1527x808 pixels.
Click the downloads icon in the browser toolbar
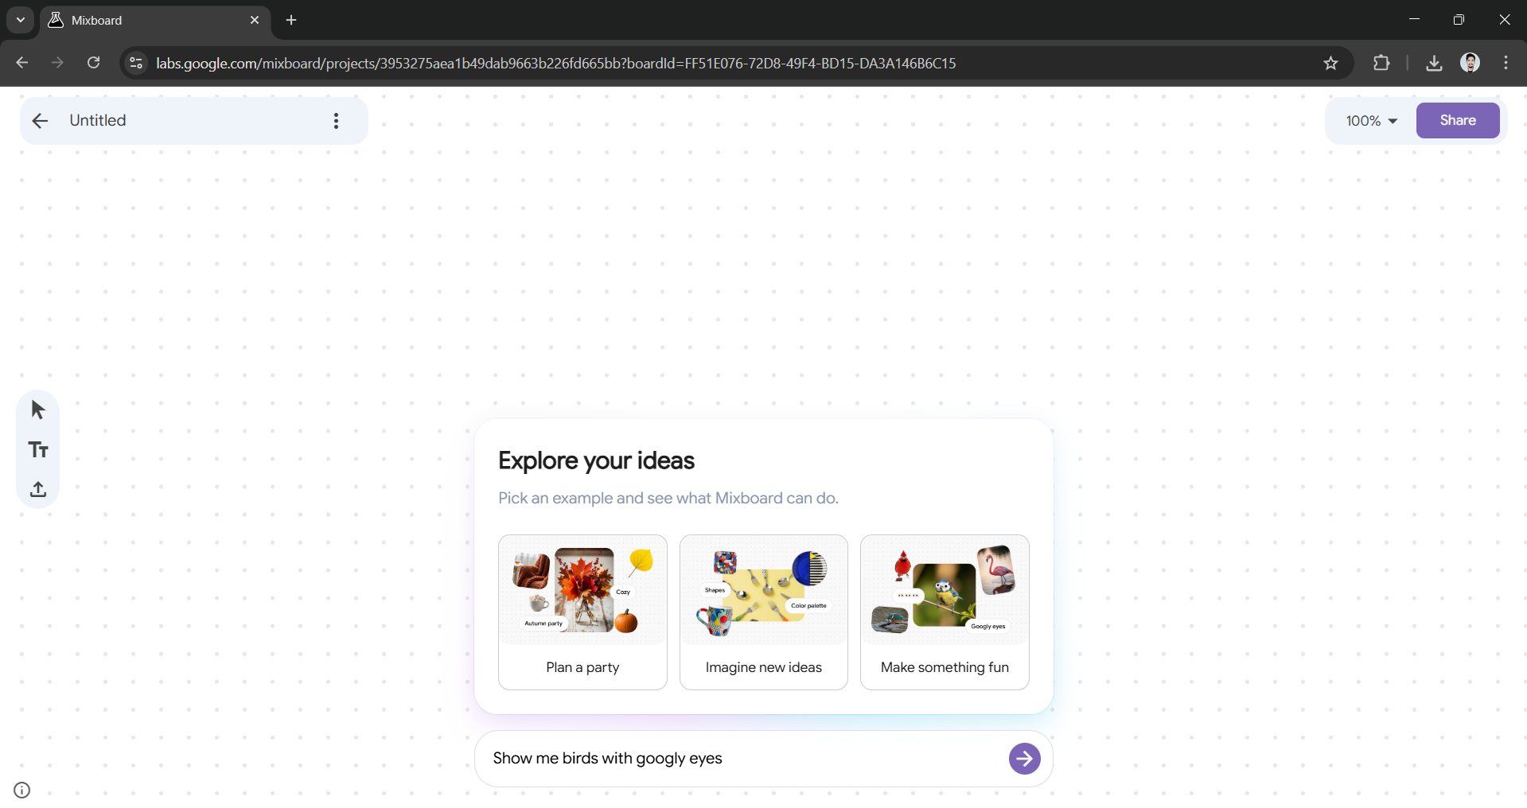[1434, 62]
